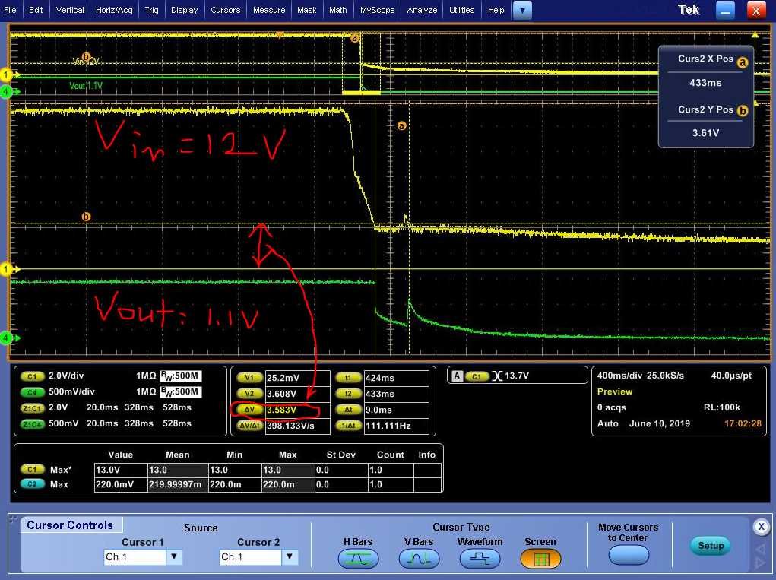The image size is (776, 580).
Task: Click the C1 channel badge at 2.0V/div
Action: tap(32, 376)
